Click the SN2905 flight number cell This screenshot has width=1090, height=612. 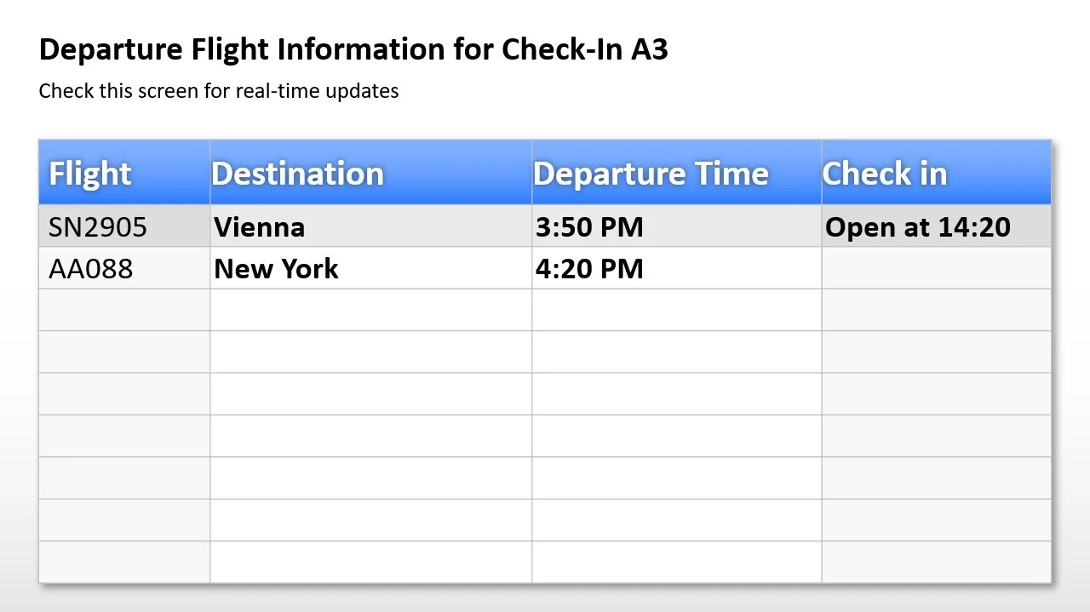(x=98, y=226)
